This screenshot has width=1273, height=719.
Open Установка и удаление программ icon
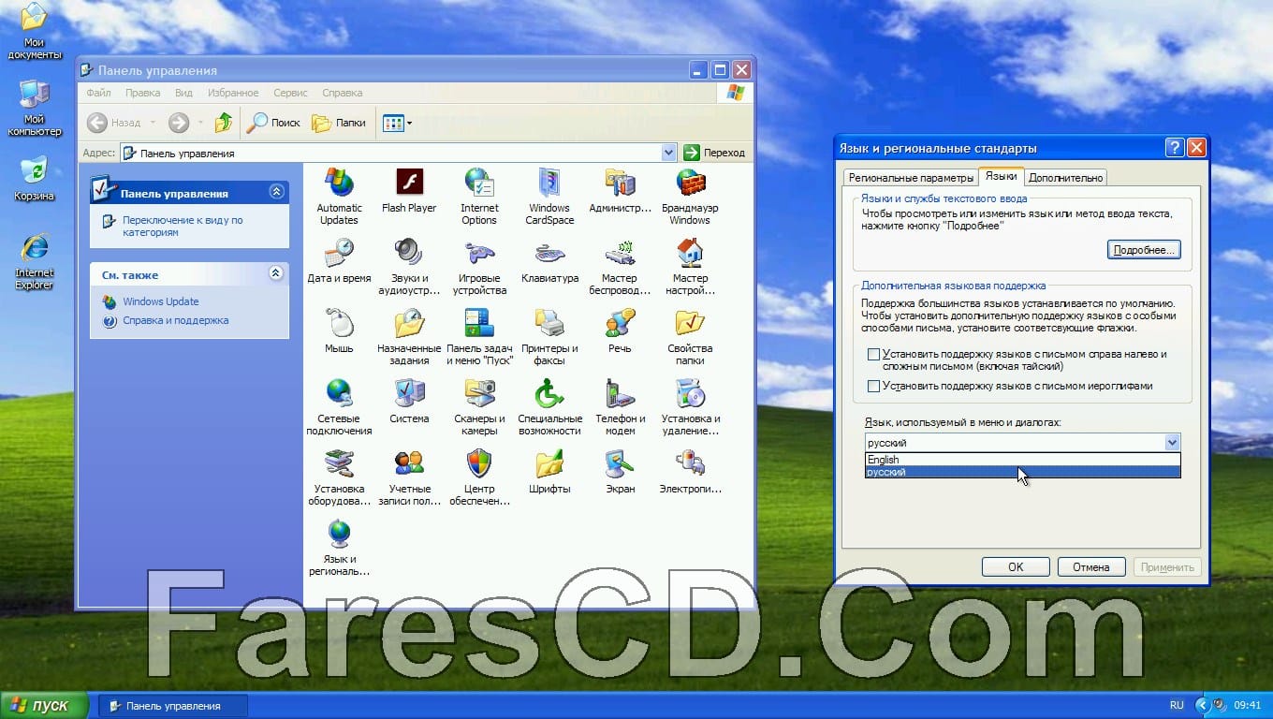tap(690, 406)
